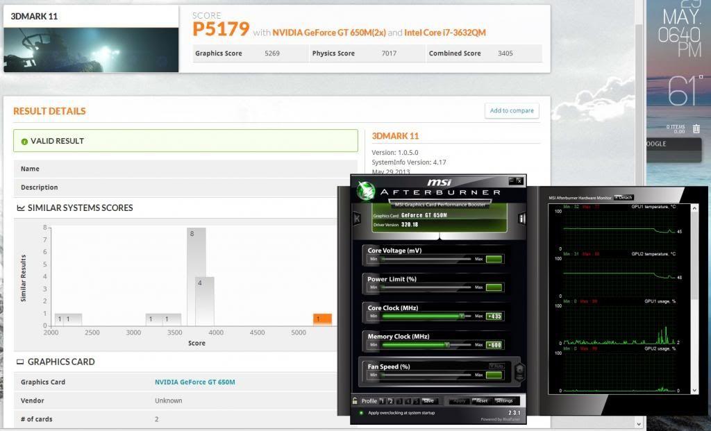Click the GPU2 usage graph
711x431 pixels.
point(619,371)
